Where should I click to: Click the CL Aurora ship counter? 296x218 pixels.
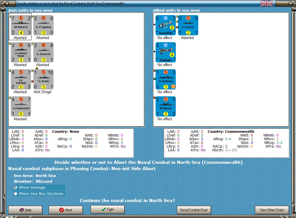coord(188,25)
